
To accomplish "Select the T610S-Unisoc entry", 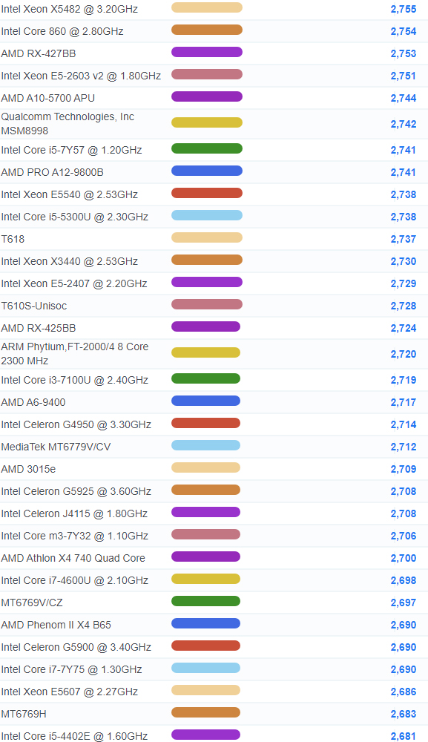I will coord(34,306).
